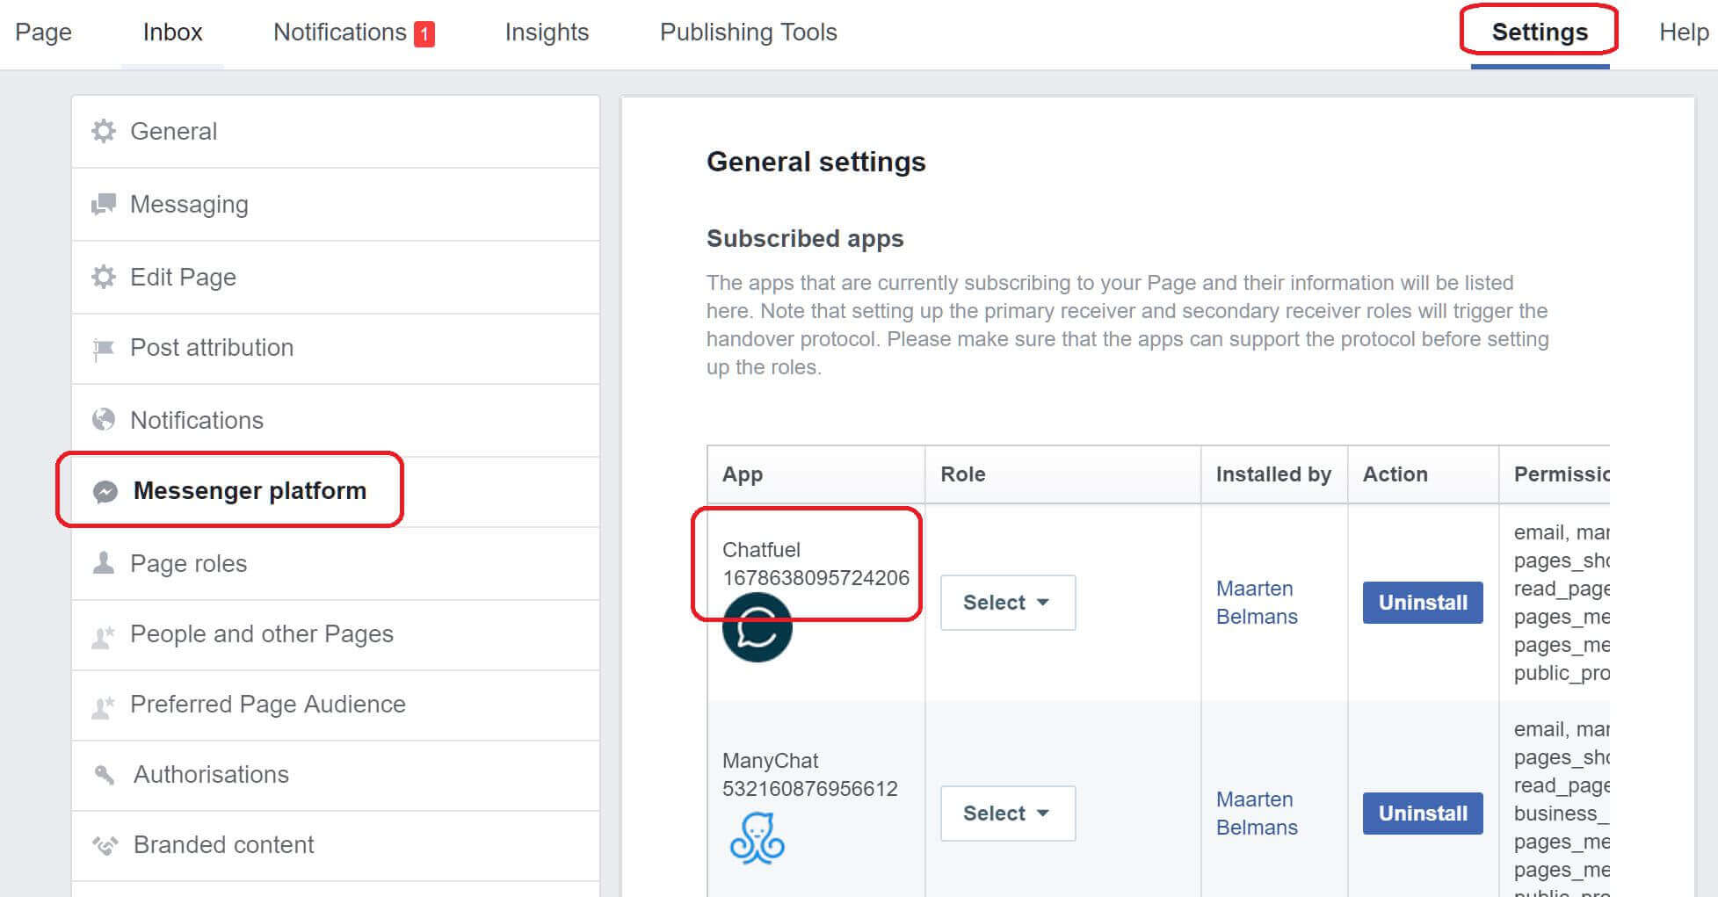1718x897 pixels.
Task: Click the Chatfuel app logo
Action: pos(758,627)
